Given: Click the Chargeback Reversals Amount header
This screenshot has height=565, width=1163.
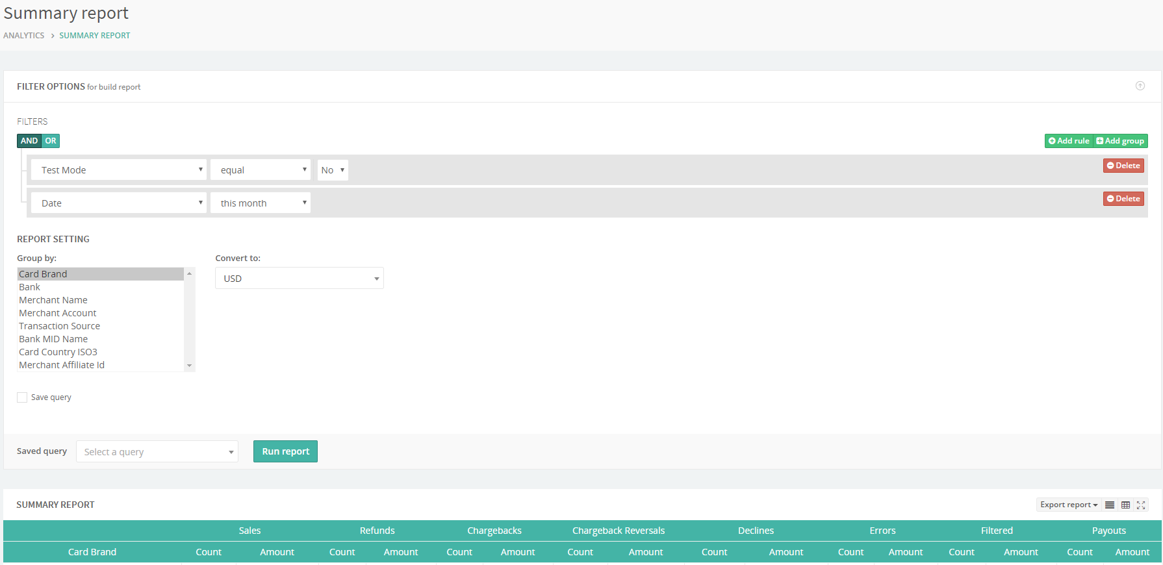Looking at the screenshot, I should [646, 552].
